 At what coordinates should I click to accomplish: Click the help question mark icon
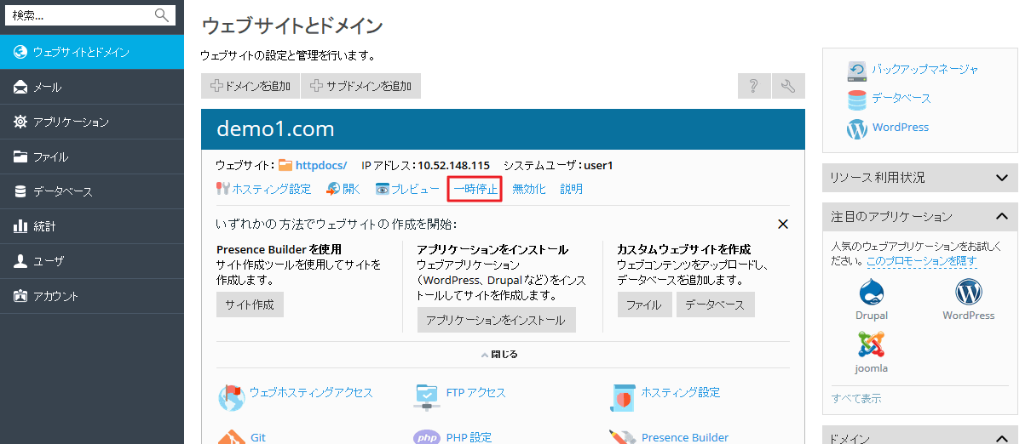click(753, 86)
